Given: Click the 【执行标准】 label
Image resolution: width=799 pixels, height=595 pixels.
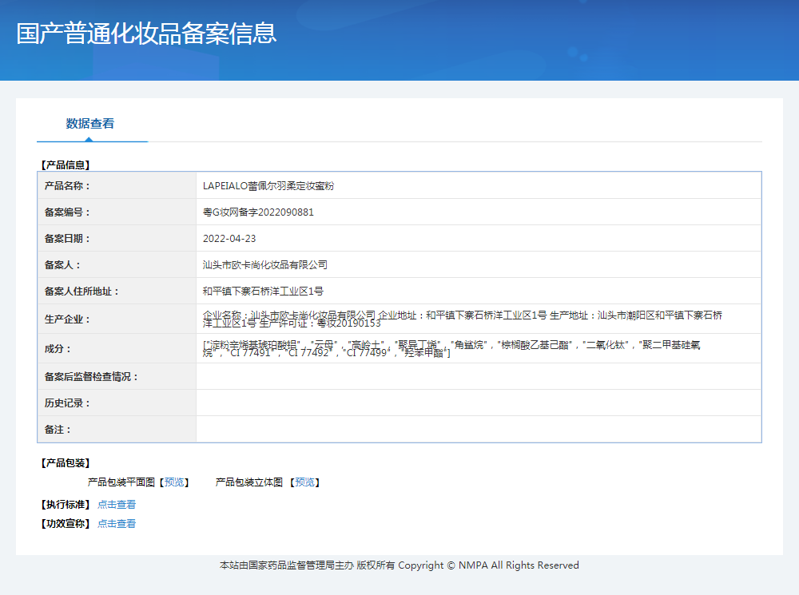Looking at the screenshot, I should 66,504.
